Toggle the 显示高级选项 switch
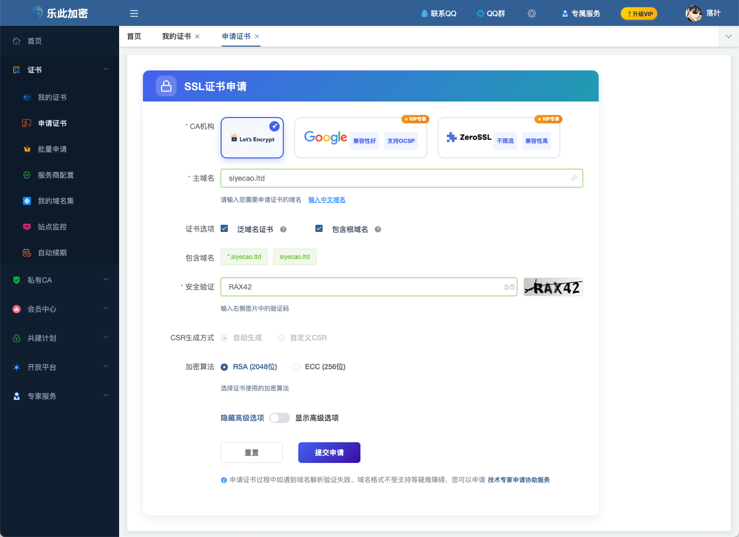 click(x=280, y=418)
